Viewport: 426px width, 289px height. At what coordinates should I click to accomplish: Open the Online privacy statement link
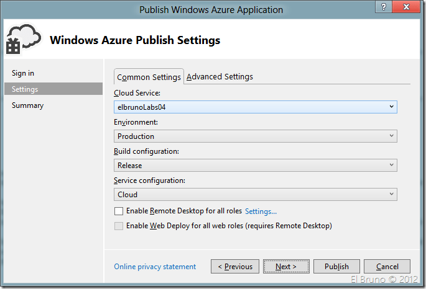(155, 267)
